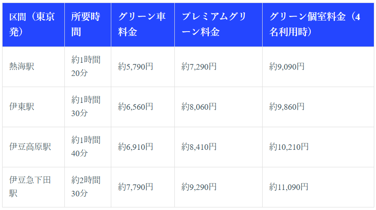
Task: Click the 区間（東京発）column header
Action: tap(33, 24)
